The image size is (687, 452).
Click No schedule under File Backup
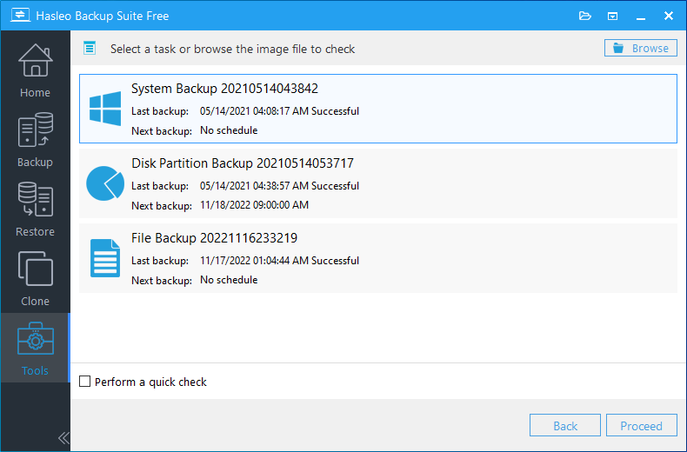229,280
